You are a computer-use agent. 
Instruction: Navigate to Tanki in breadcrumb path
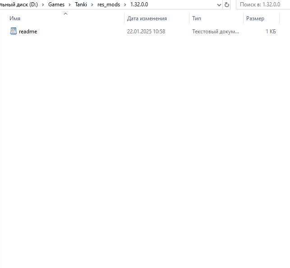click(81, 5)
